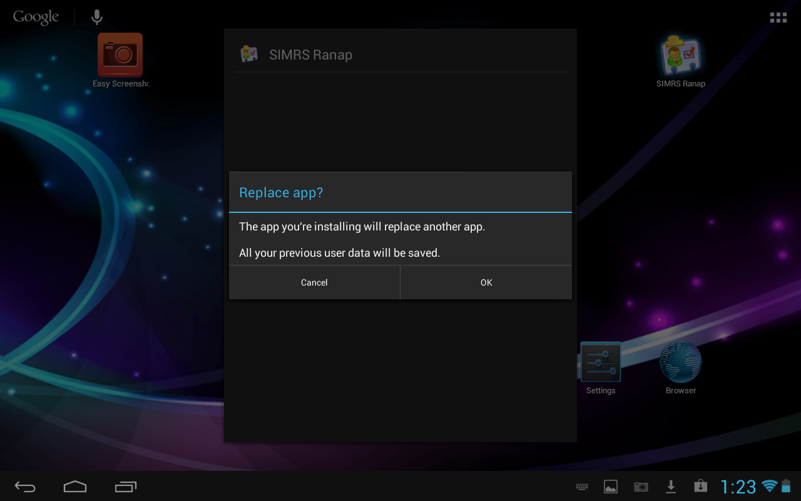Image resolution: width=801 pixels, height=501 pixels.
Task: Tap the Home navigation button
Action: pyautogui.click(x=75, y=486)
